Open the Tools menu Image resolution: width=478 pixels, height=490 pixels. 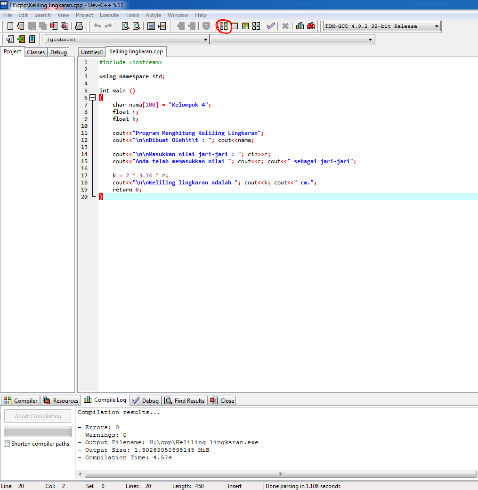(132, 15)
